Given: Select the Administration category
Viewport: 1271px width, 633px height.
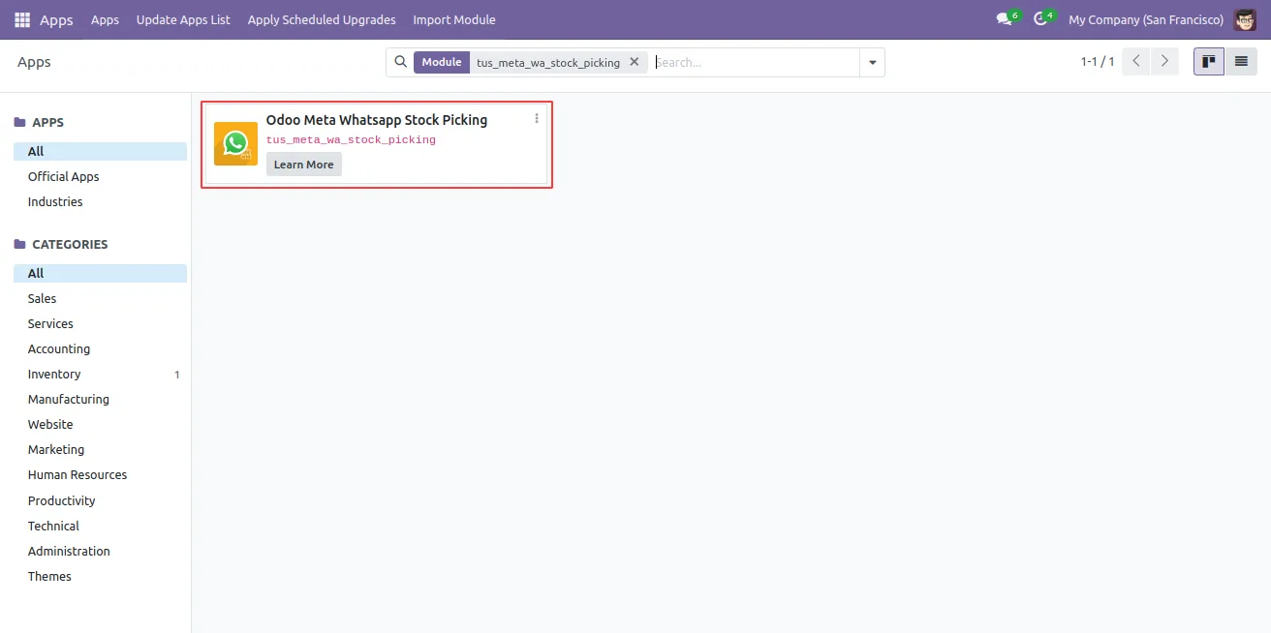Looking at the screenshot, I should click(x=100, y=551).
